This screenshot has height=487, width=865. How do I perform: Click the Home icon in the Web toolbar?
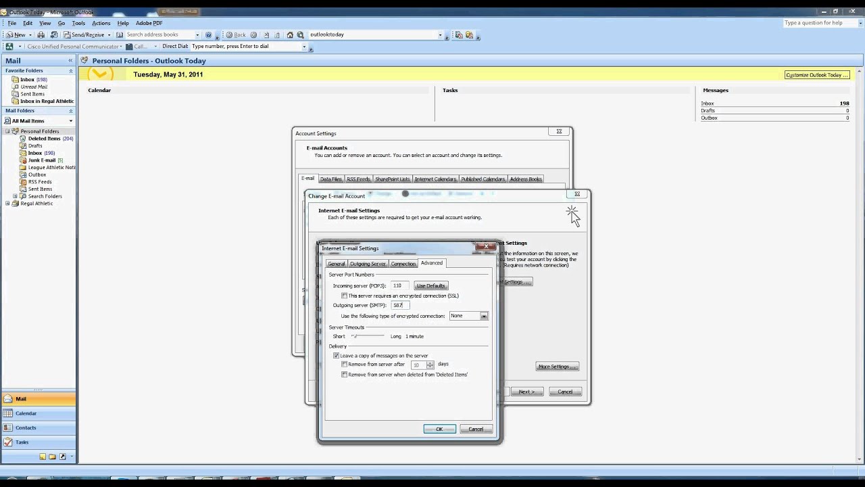pyautogui.click(x=290, y=34)
